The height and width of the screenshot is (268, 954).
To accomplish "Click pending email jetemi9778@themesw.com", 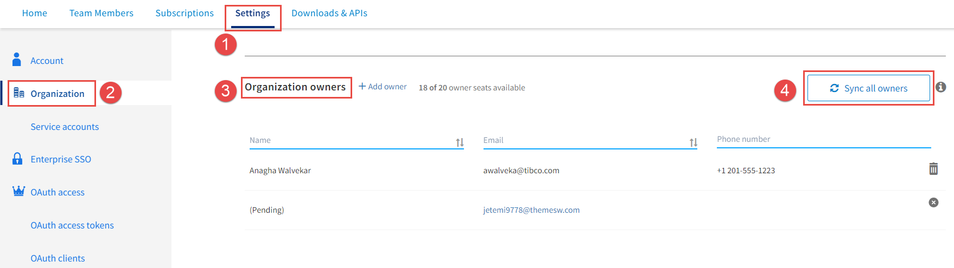I will [x=531, y=210].
